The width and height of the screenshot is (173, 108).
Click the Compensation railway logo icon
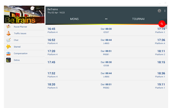click(x=8, y=53)
